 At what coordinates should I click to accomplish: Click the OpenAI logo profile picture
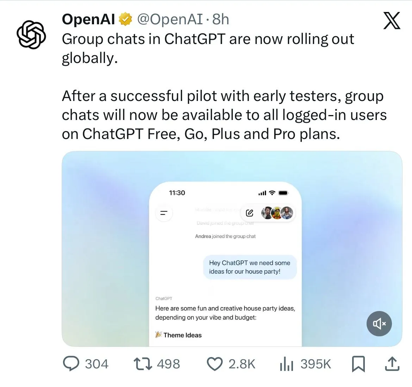pos(31,34)
